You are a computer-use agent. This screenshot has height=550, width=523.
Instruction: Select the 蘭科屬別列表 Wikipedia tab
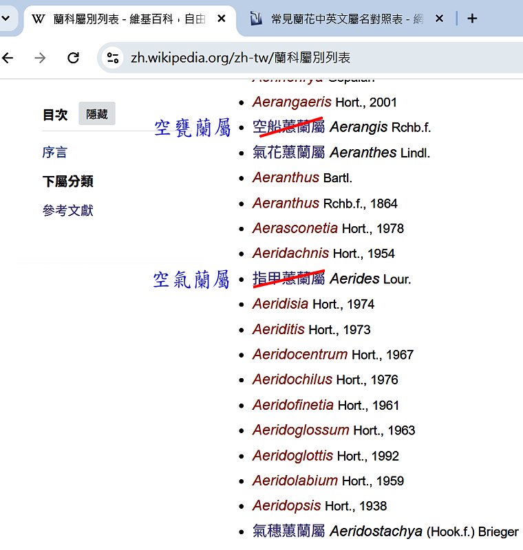[124, 19]
